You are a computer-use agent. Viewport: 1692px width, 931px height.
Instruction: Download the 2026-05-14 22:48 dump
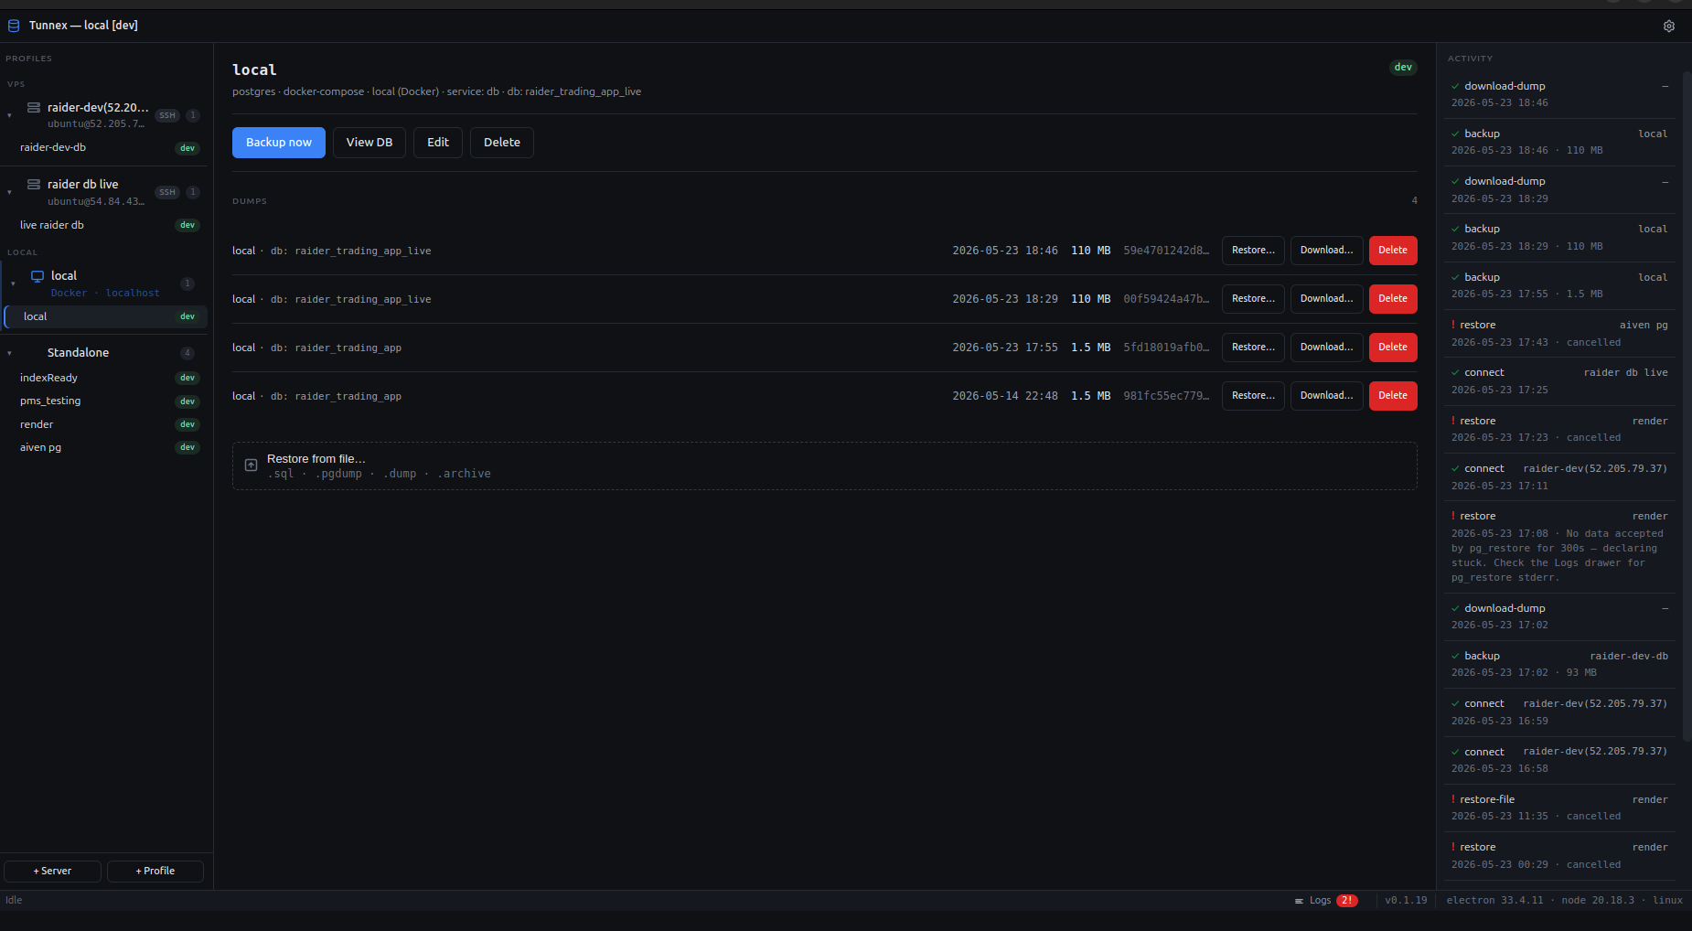coord(1327,396)
